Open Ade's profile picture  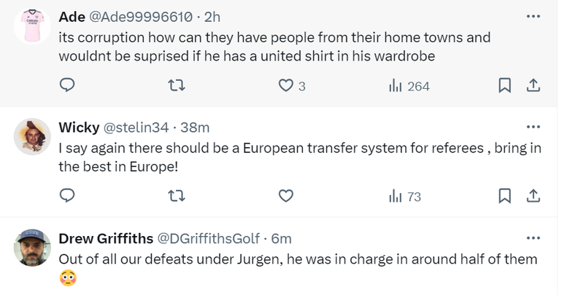(x=32, y=27)
